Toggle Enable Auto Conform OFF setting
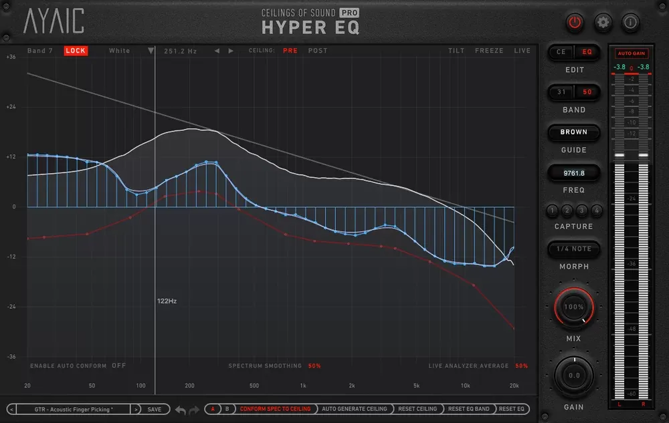The image size is (669, 423). (x=118, y=366)
